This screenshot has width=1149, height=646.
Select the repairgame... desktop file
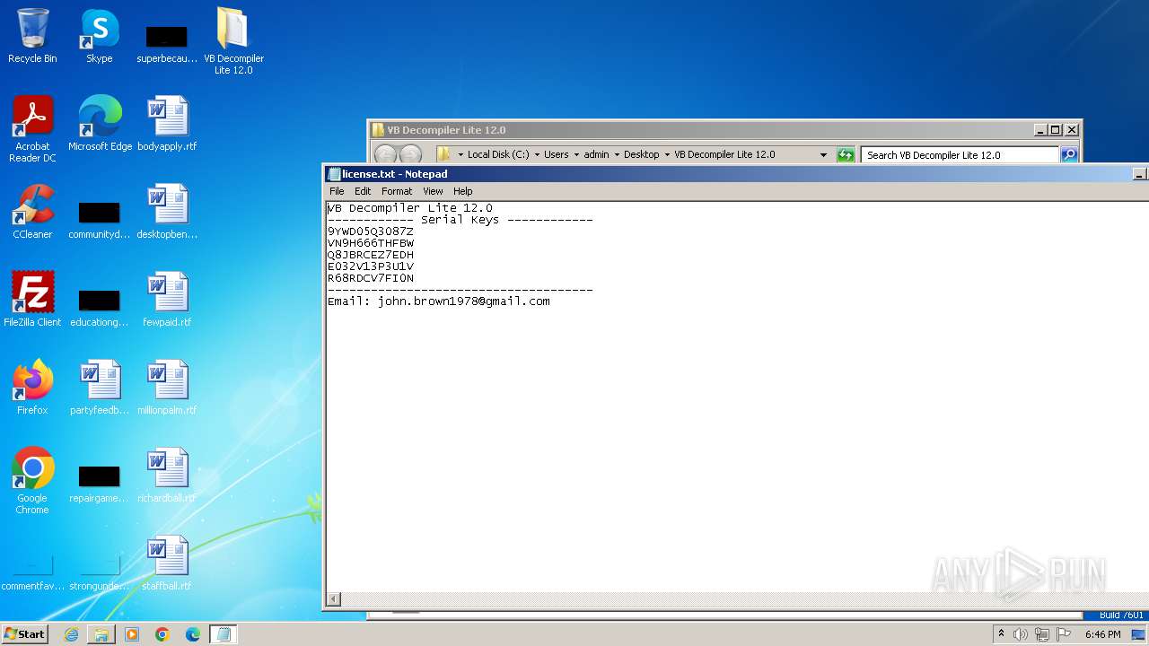point(100,483)
